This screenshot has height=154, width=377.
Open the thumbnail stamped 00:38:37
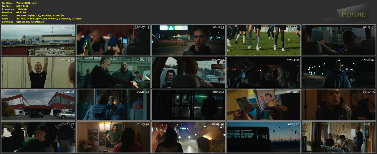pos(339,72)
